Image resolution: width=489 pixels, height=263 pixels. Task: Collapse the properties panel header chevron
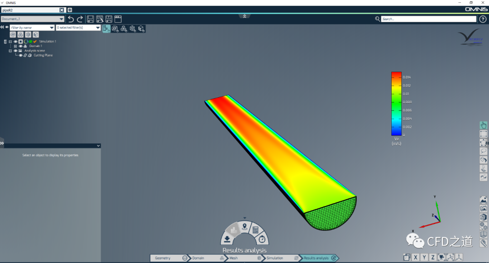pyautogui.click(x=98, y=145)
